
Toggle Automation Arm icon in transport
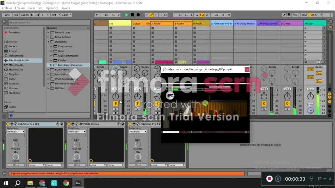click(151, 15)
